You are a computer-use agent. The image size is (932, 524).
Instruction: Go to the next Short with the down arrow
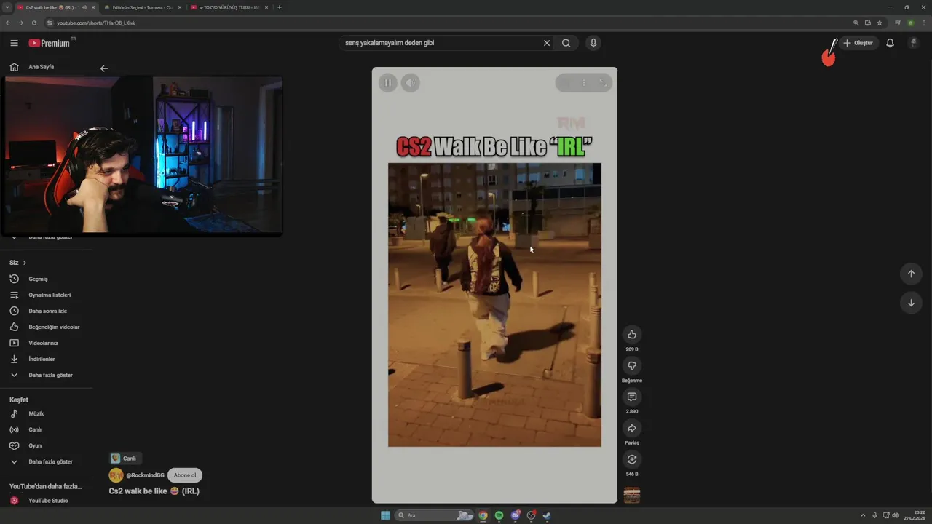911,303
